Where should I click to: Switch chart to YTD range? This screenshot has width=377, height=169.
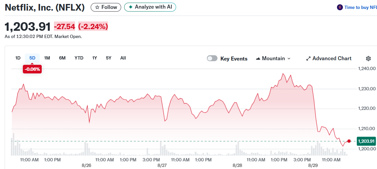pyautogui.click(x=79, y=58)
